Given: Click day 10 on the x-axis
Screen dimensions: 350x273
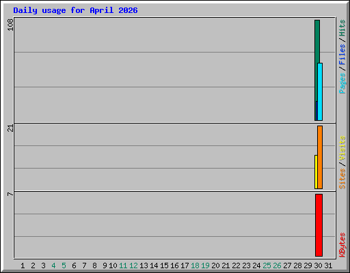Looking at the screenshot, I should (113, 265).
